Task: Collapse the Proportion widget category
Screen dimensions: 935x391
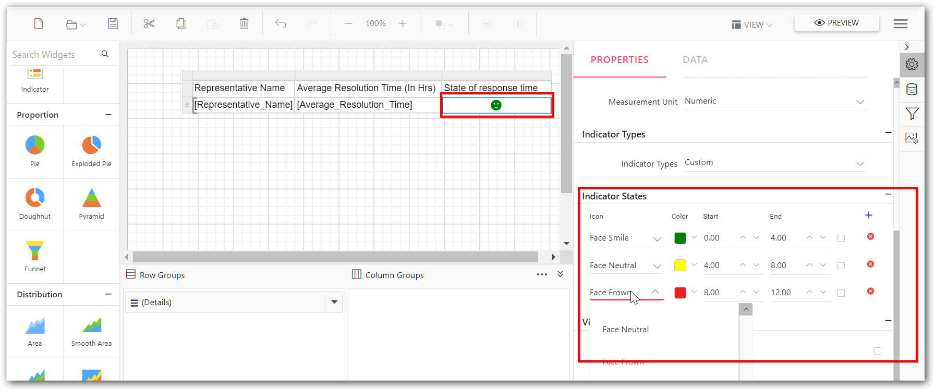Action: (x=108, y=115)
